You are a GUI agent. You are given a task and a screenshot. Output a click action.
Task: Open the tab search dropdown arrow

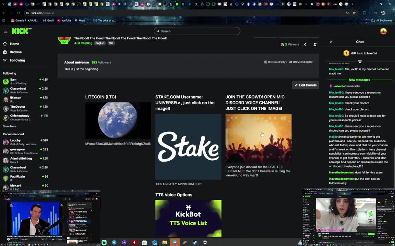(3, 4)
